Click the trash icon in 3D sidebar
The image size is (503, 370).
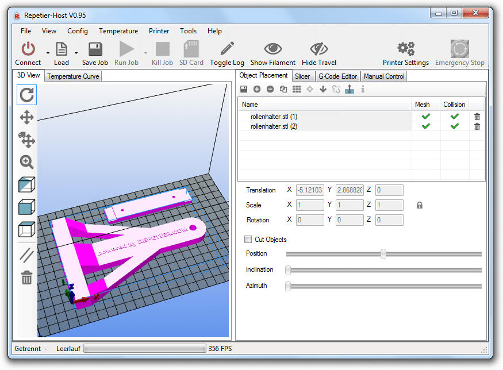coord(26,277)
